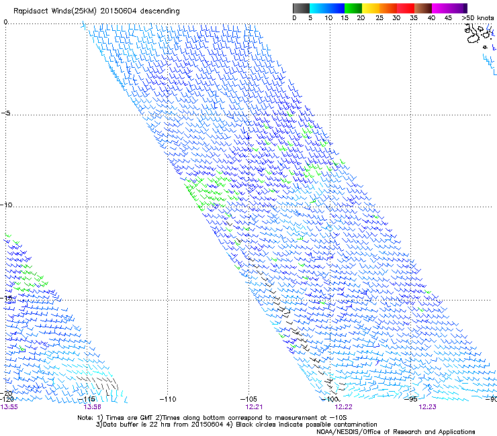
Task: Click the 'Data buffer is 22 hrs' note line
Action: click(236, 425)
